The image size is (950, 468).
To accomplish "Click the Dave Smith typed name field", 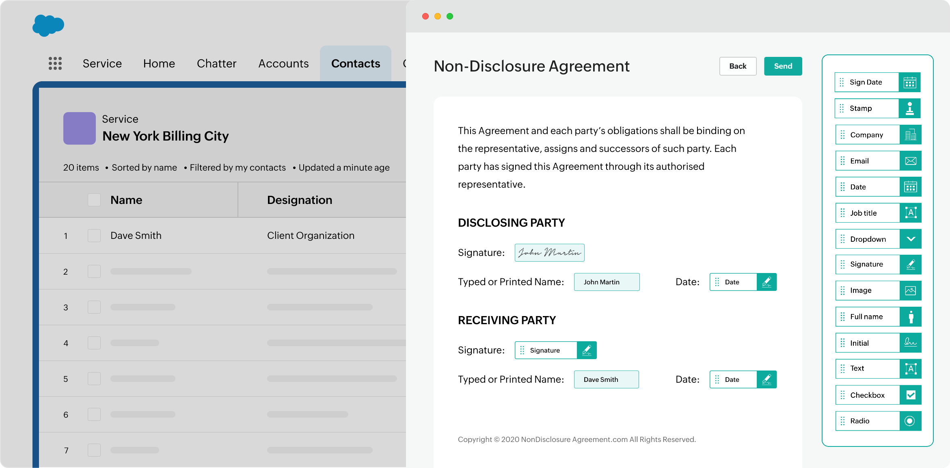I will pos(606,379).
